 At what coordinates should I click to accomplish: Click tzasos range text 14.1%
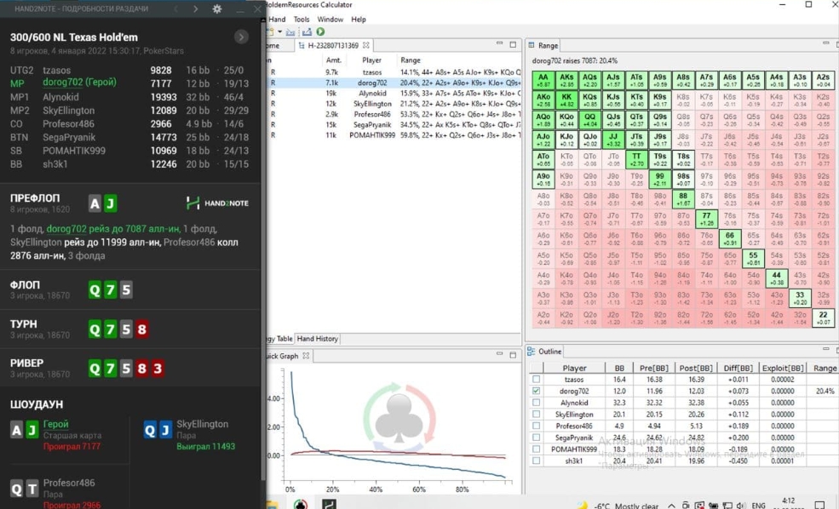tap(460, 72)
